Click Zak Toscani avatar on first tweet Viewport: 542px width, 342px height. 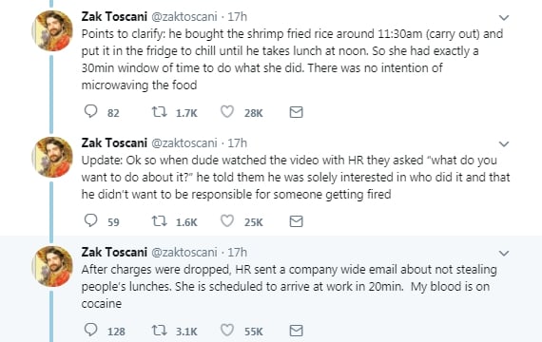[x=52, y=30]
